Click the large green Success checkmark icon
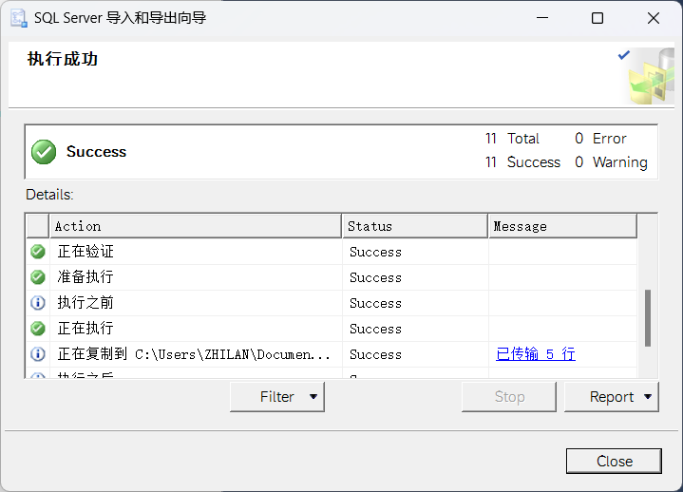 point(44,152)
